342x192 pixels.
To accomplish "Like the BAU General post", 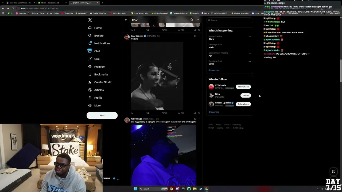I will click(165, 113).
